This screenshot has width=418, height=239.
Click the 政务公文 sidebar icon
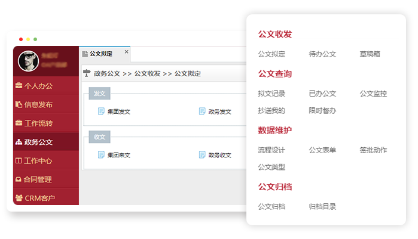tap(19, 142)
